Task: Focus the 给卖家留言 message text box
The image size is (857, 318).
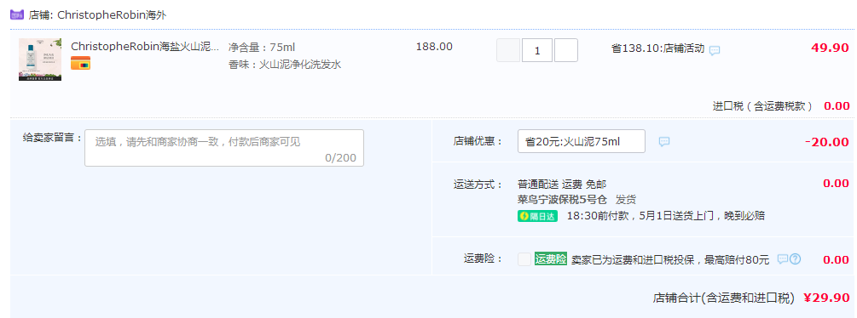Action: [224, 148]
